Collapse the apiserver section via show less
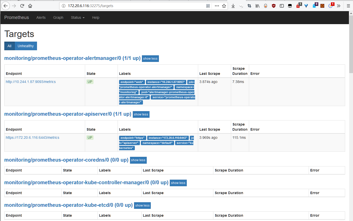The width and height of the screenshot is (353, 221). pyautogui.click(x=141, y=114)
